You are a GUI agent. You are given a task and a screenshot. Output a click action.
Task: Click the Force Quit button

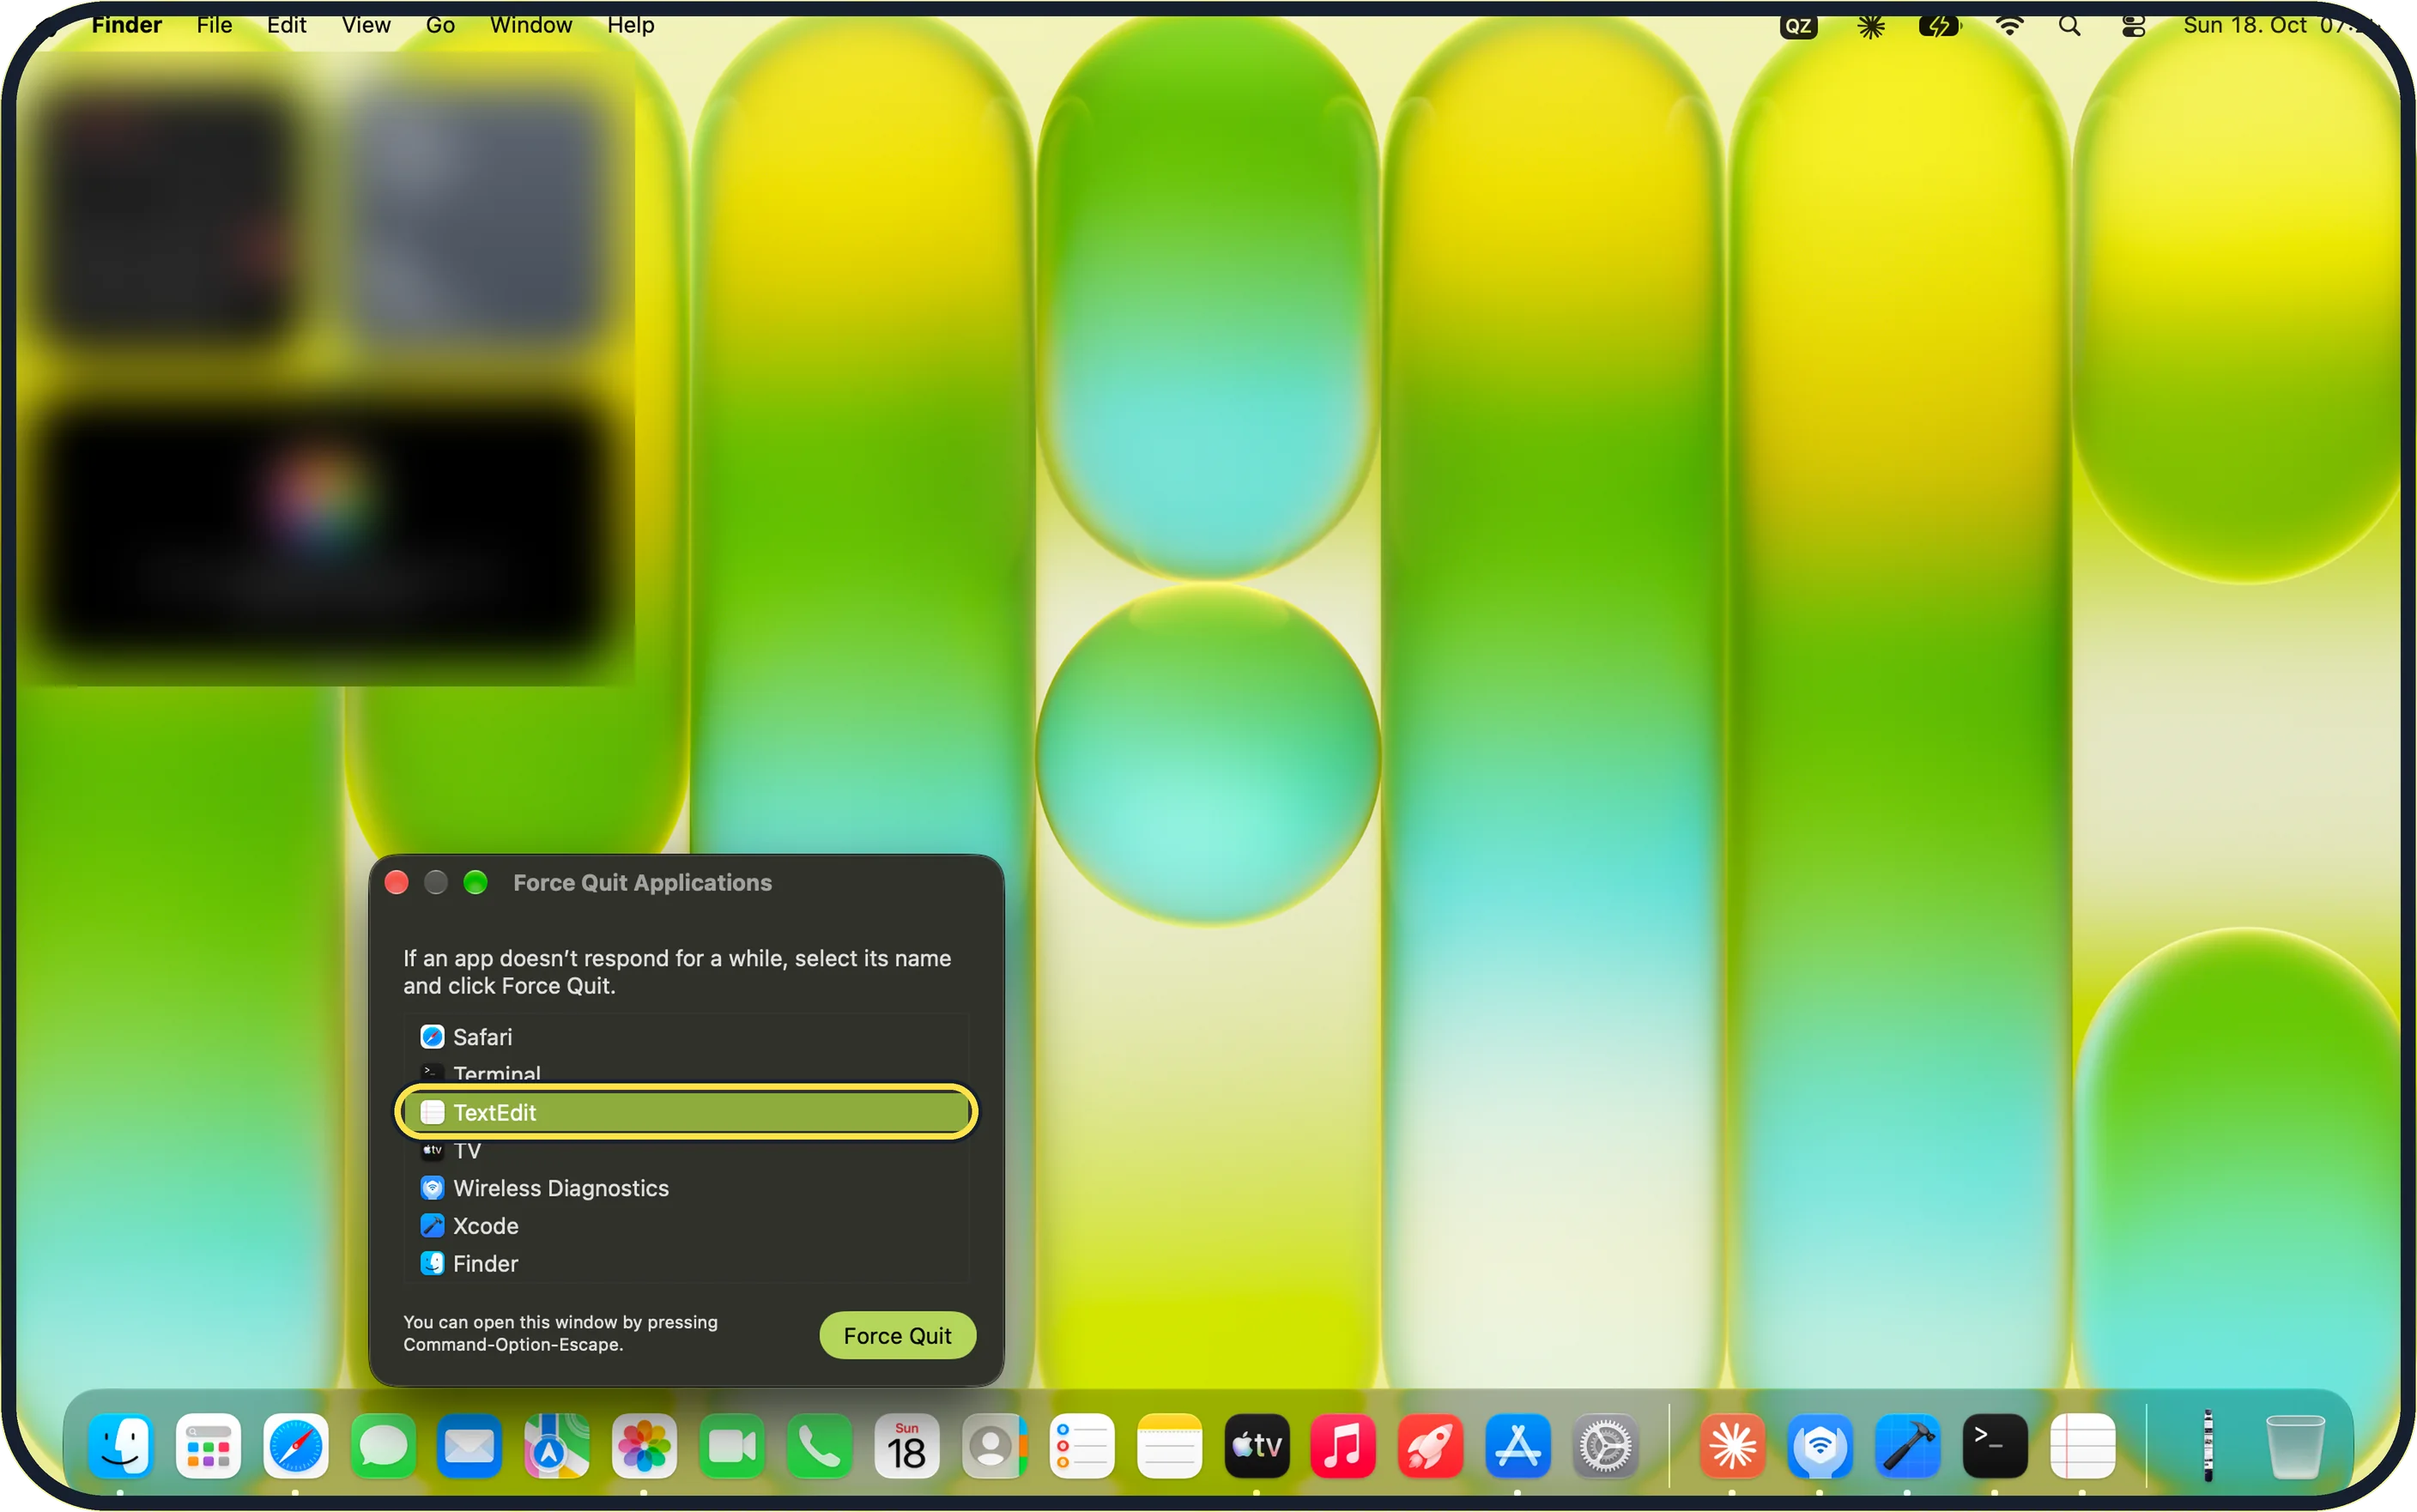click(x=897, y=1335)
